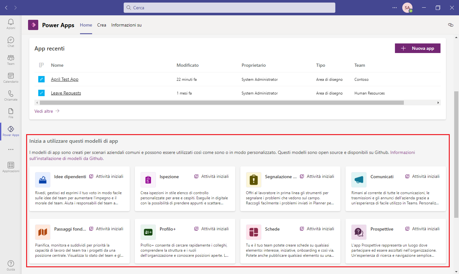Image resolution: width=459 pixels, height=274 pixels.
Task: Open Comunicati megaphone icon
Action: click(x=359, y=180)
